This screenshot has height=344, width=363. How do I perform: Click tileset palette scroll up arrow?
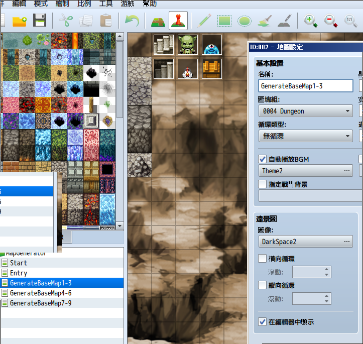(119, 36)
